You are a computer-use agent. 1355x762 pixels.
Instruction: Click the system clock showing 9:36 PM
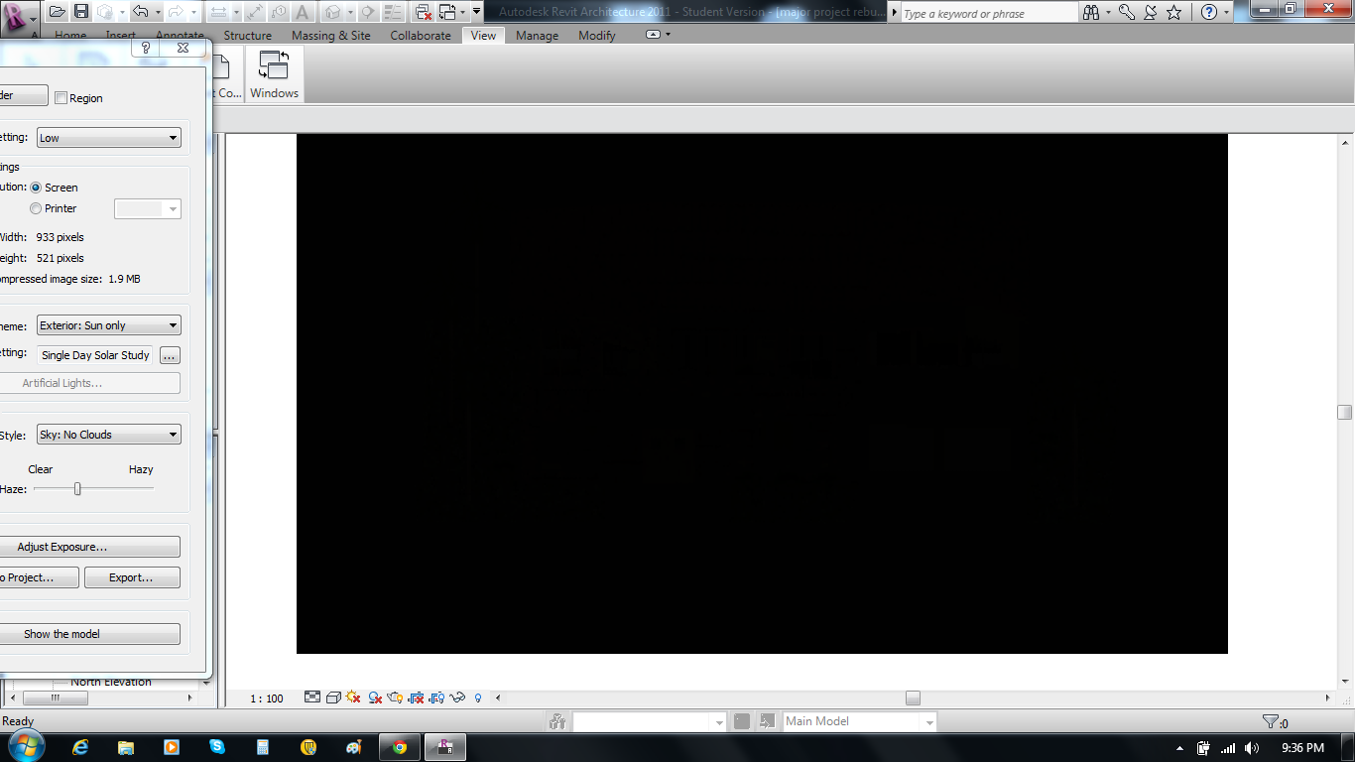tap(1302, 747)
